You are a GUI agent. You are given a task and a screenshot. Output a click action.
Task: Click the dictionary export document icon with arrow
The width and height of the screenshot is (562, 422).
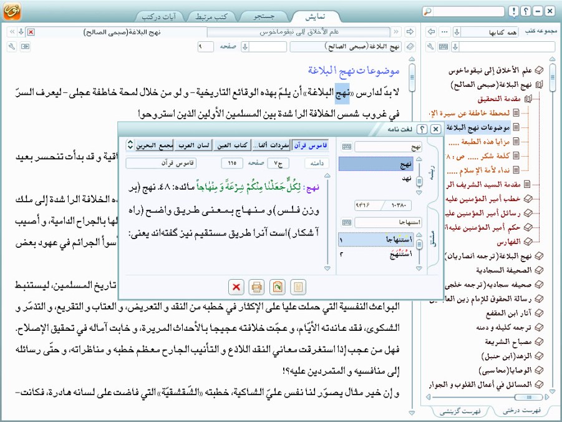278,287
